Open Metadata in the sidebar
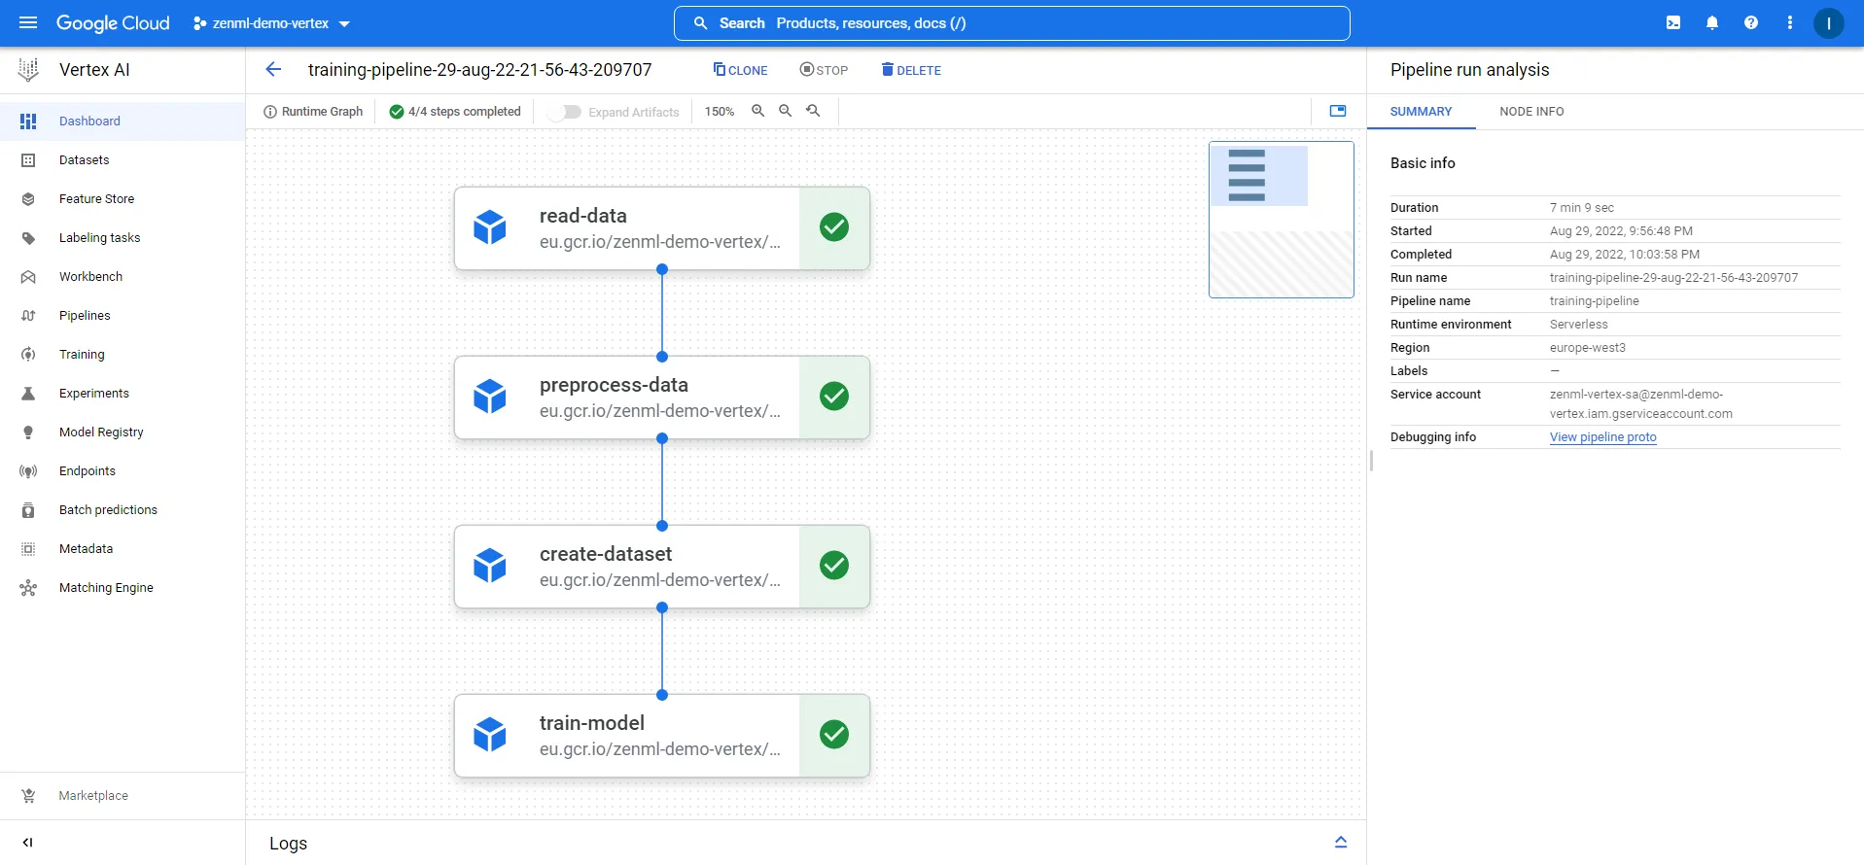This screenshot has height=865, width=1864. [x=123, y=549]
